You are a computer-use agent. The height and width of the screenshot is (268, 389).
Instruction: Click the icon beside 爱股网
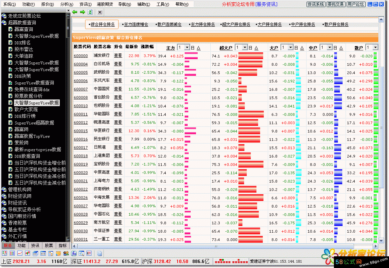point(10,143)
